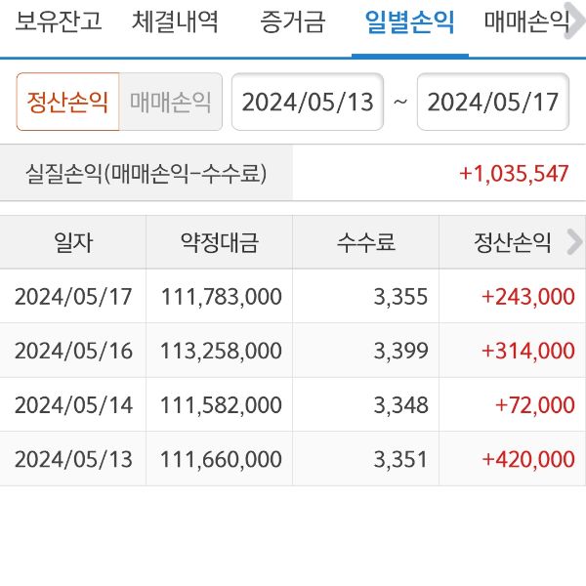Viewport: 586px width, 586px height.
Task: Change start date 2024/05/13
Action: click(307, 103)
